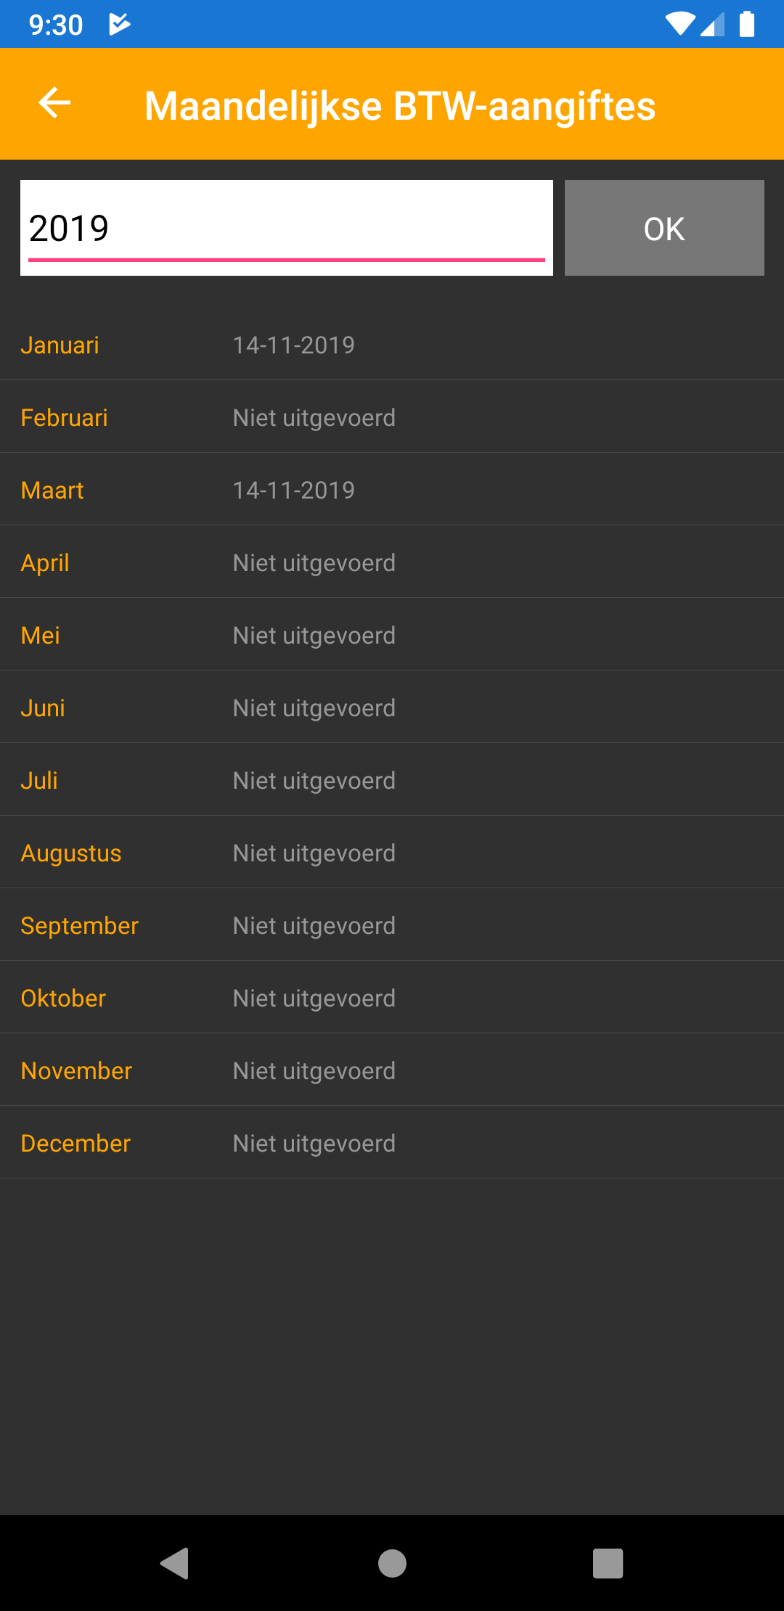Choose the April month entry

[392, 562]
